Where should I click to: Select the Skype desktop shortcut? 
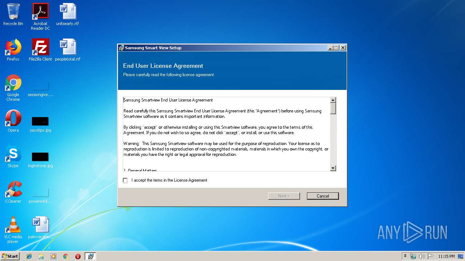(13, 157)
